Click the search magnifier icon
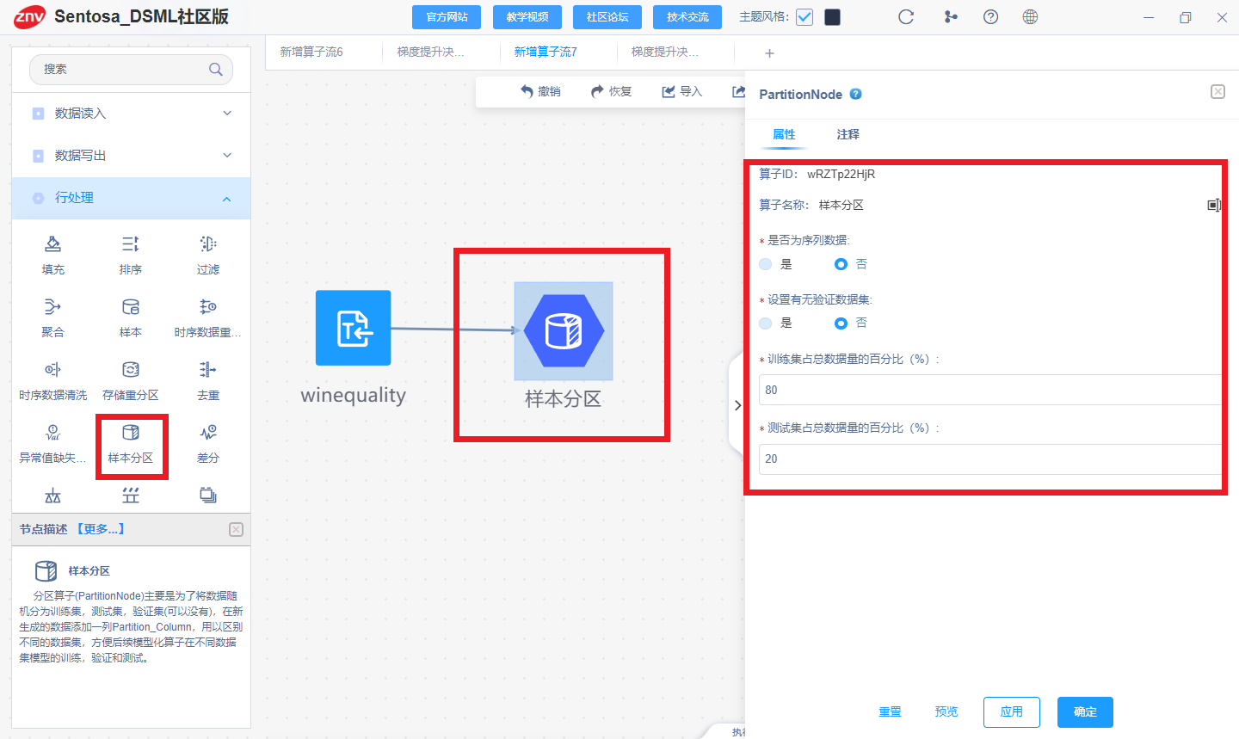 point(216,70)
